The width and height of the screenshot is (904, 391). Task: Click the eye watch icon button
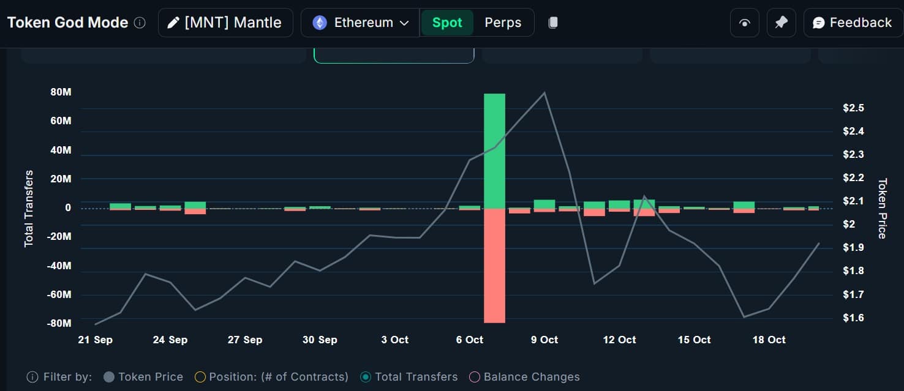tap(745, 23)
